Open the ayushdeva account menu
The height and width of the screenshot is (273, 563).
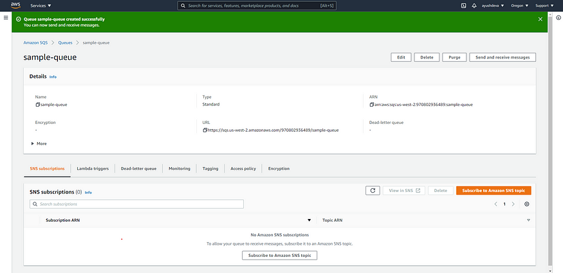[x=492, y=6]
